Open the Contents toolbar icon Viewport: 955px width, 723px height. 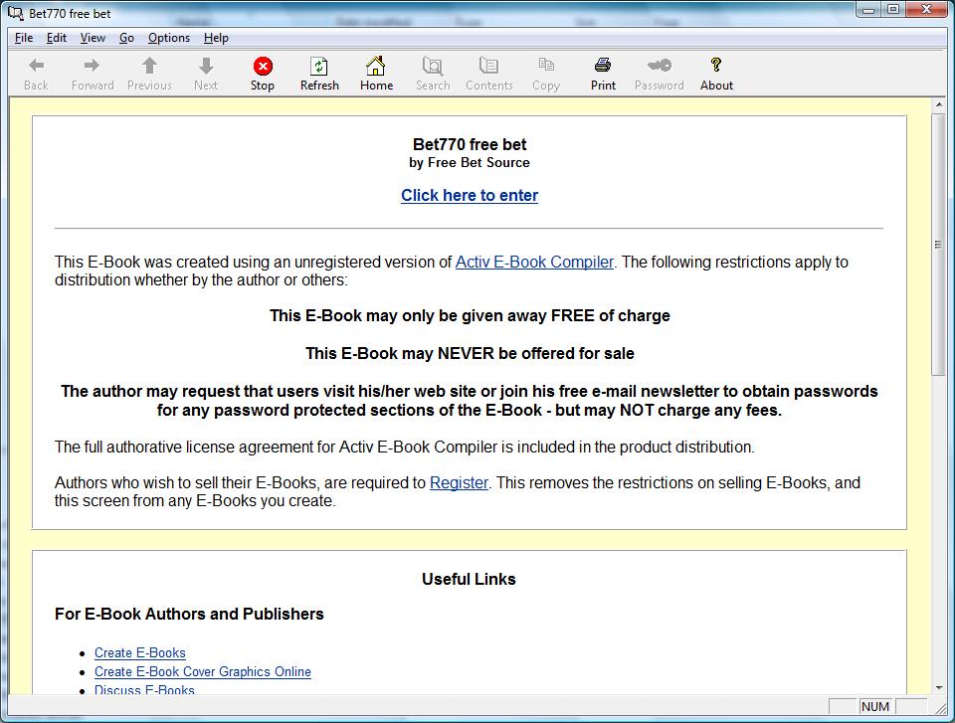click(489, 66)
